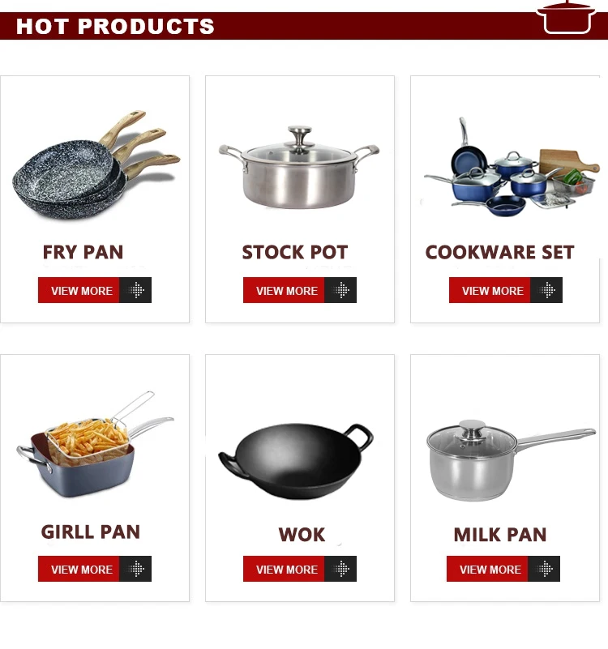The image size is (608, 649).
Task: Click the arrow icon beside Stock Pot's View More
Action: [x=340, y=290]
